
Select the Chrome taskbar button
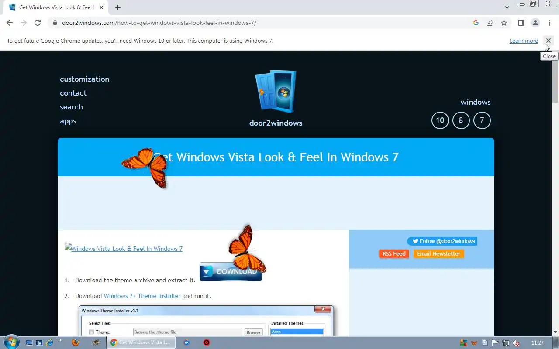(x=141, y=342)
